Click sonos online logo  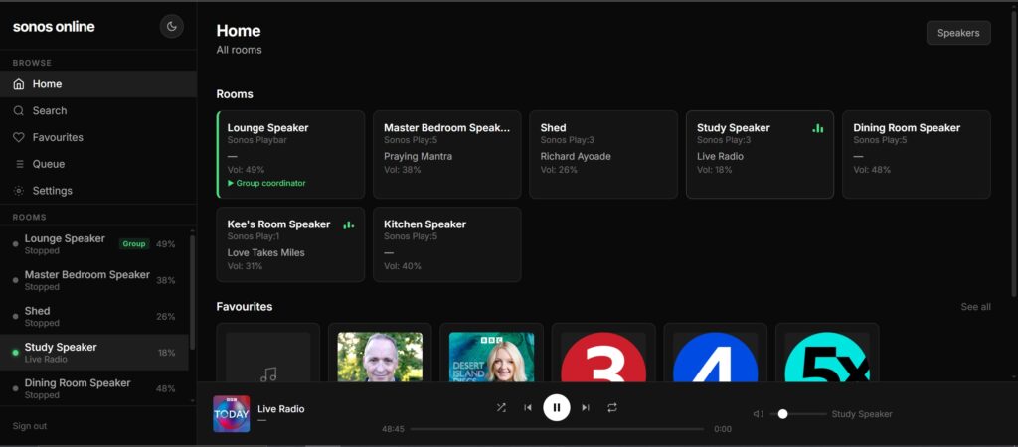coord(54,27)
